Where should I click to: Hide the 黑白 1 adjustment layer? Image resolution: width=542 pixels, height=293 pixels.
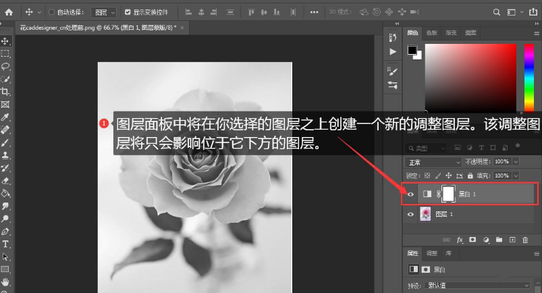click(x=410, y=194)
